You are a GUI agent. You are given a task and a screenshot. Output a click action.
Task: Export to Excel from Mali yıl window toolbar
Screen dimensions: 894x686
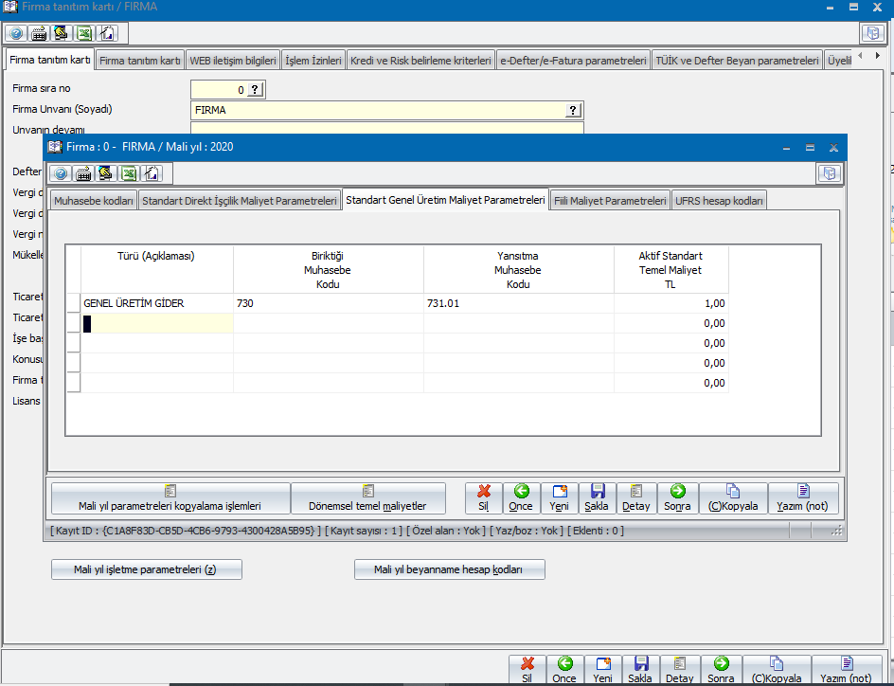point(129,173)
